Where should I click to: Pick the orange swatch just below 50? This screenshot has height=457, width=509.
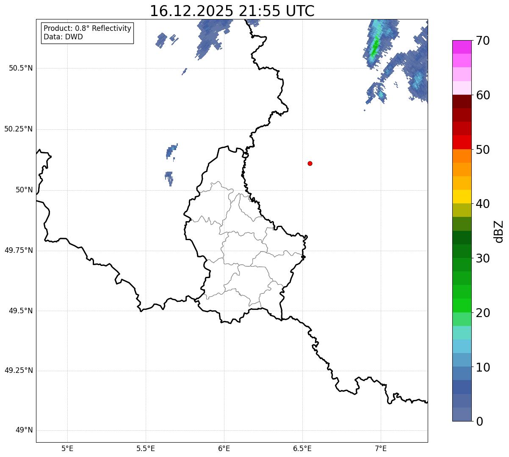tap(462, 156)
